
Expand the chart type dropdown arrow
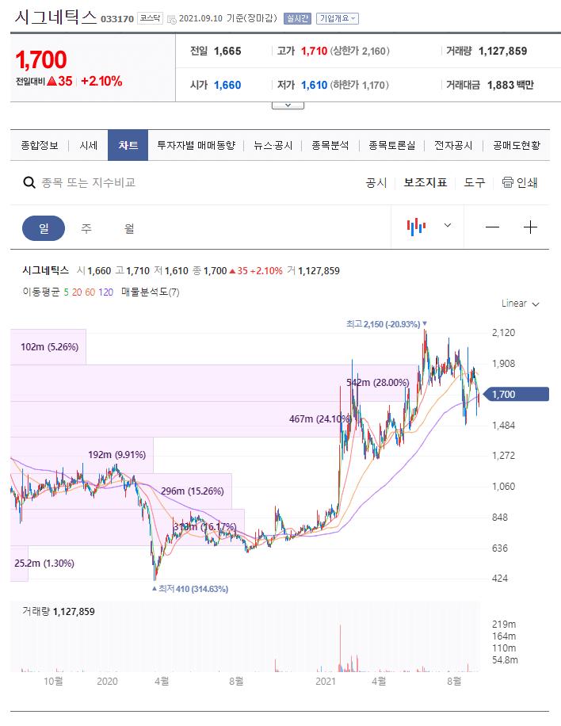(x=448, y=225)
